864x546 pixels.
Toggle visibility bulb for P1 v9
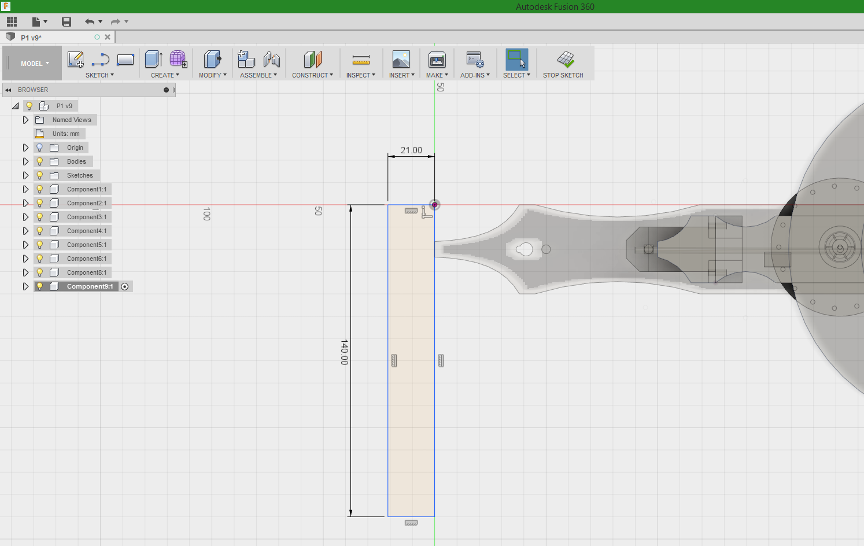pyautogui.click(x=29, y=106)
